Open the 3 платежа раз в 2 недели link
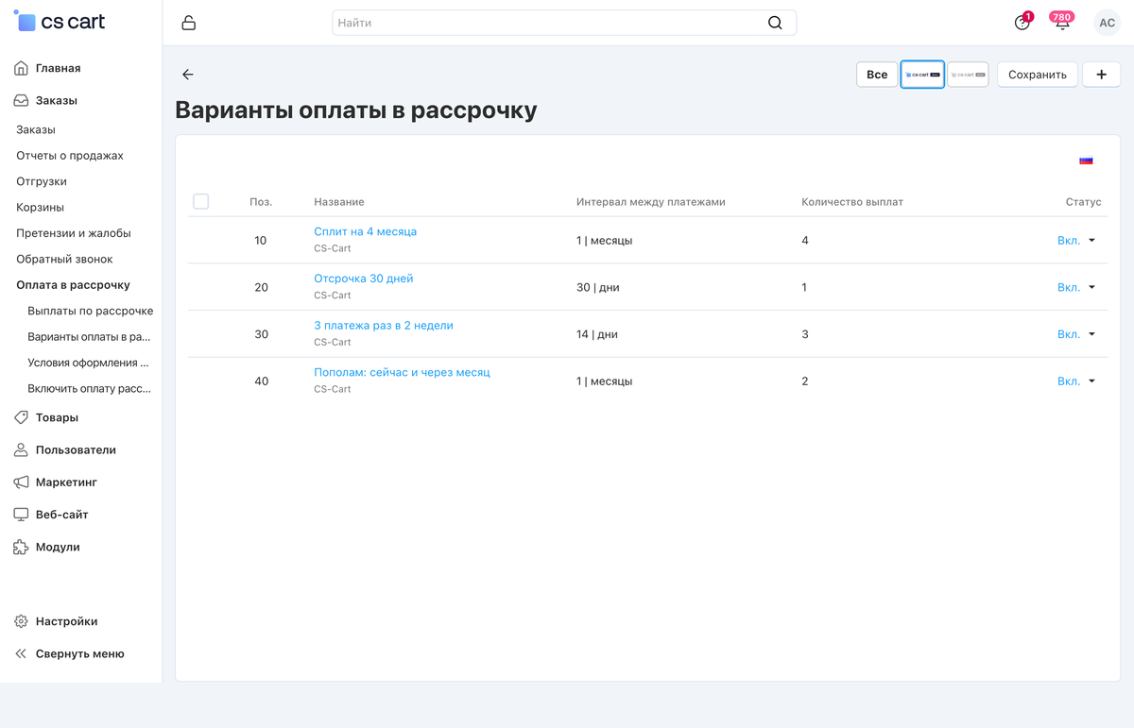The width and height of the screenshot is (1134, 728). 384,326
